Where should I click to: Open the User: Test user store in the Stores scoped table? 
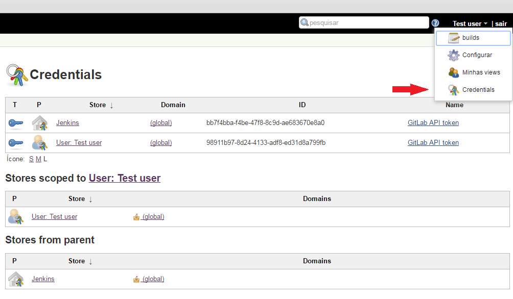tap(54, 216)
